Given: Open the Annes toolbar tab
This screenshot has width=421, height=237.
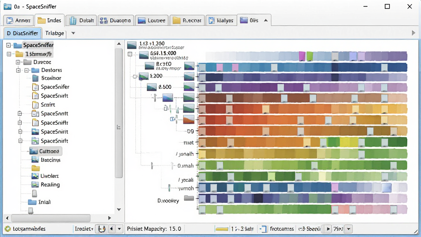Looking at the screenshot, I should [19, 21].
